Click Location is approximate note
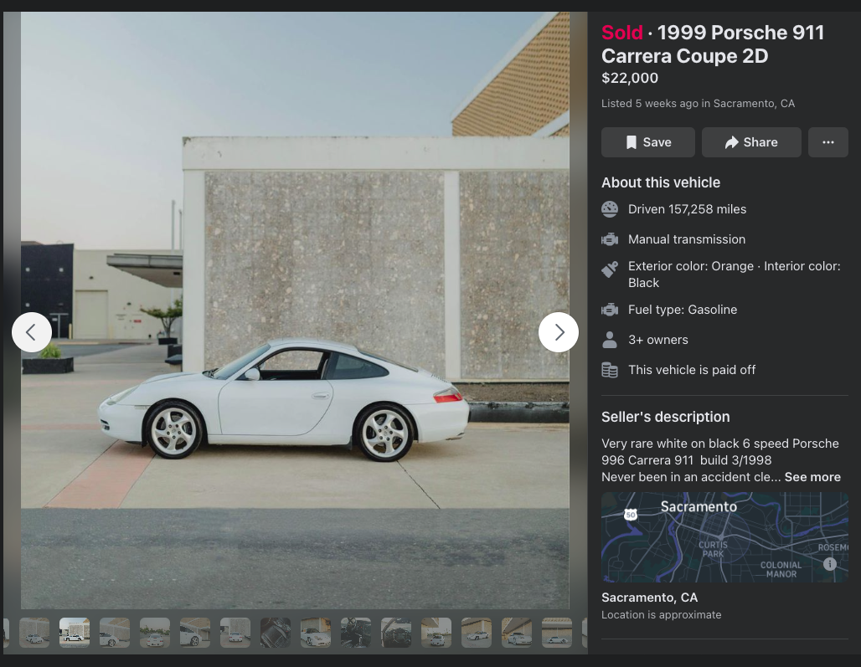 click(661, 615)
